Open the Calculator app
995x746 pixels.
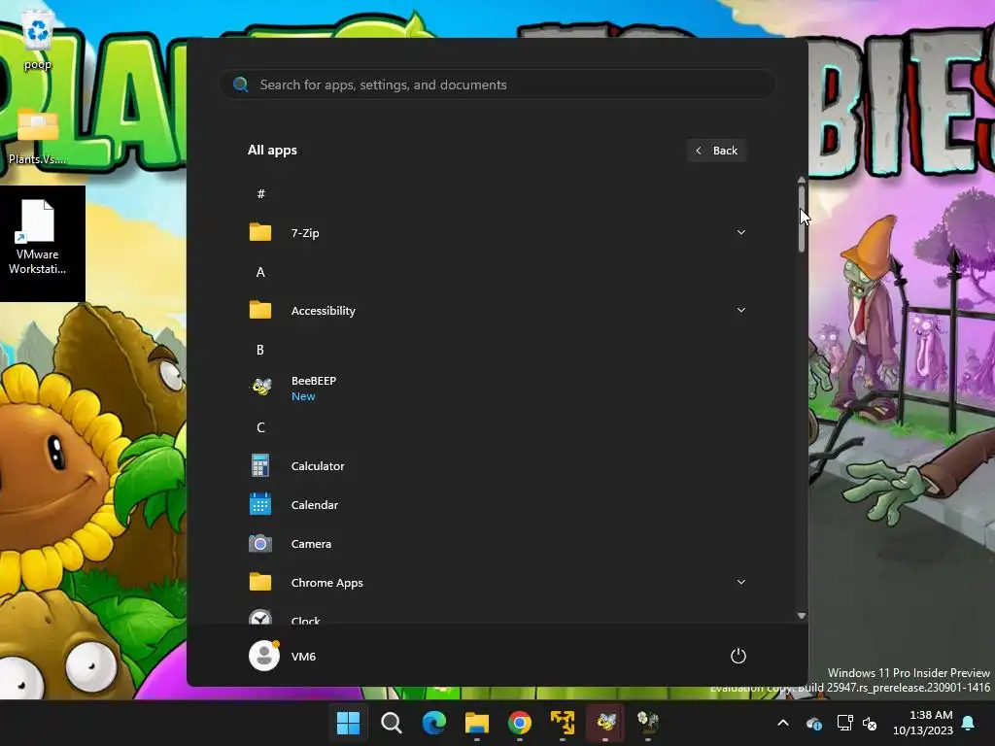coord(497,465)
